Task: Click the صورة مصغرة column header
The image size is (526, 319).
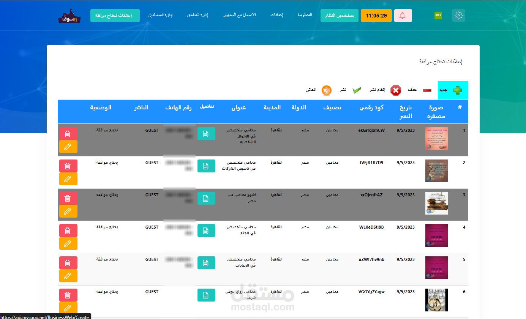Action: pos(435,112)
